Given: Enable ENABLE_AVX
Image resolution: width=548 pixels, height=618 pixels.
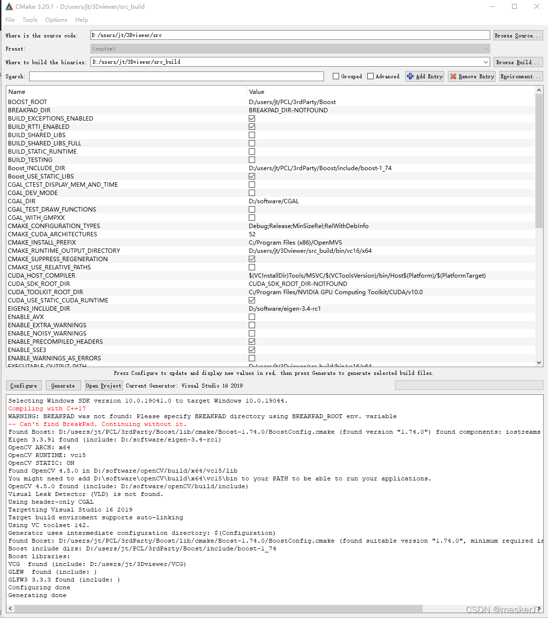Looking at the screenshot, I should point(252,316).
